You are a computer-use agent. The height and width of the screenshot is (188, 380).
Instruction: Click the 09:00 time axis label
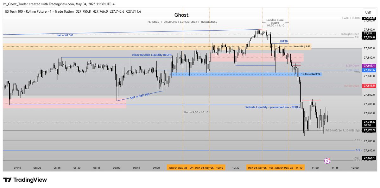coord(117,168)
